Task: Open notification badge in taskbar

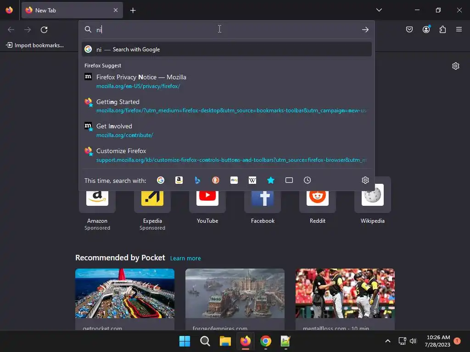Action: point(457,341)
